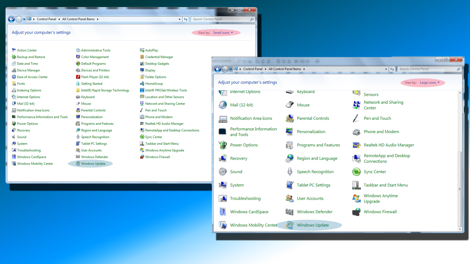The height and width of the screenshot is (264, 470).
Task: Select All Control Panel Items breadcrumb in large icons window
Action: coord(285,69)
